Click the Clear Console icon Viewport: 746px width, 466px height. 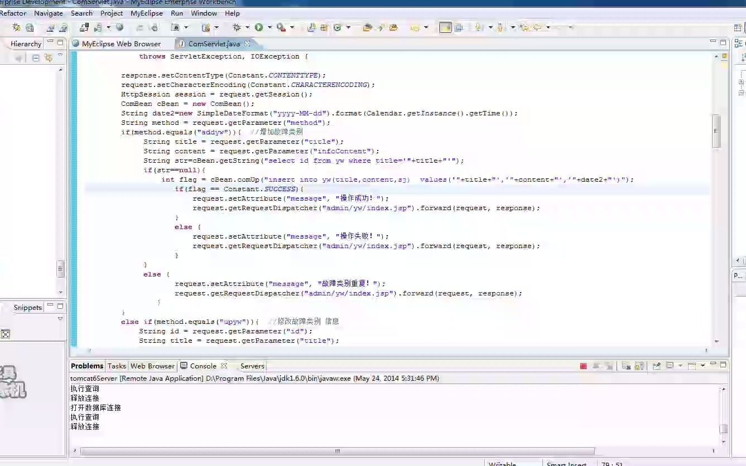click(625, 366)
